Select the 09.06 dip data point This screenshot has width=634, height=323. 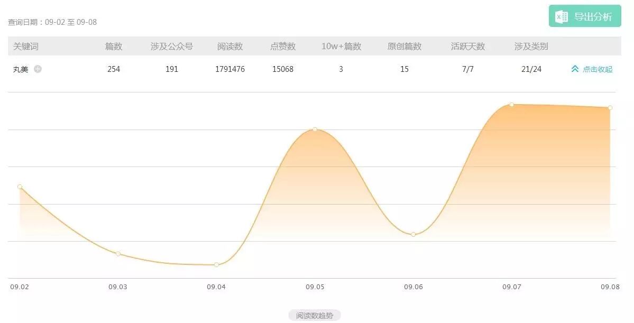[x=414, y=234]
